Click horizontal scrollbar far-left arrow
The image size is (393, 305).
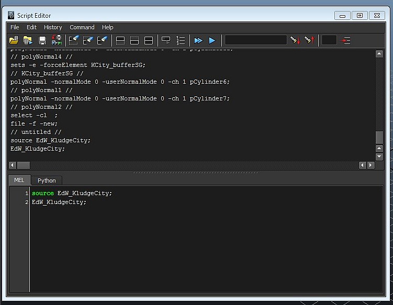[12, 165]
